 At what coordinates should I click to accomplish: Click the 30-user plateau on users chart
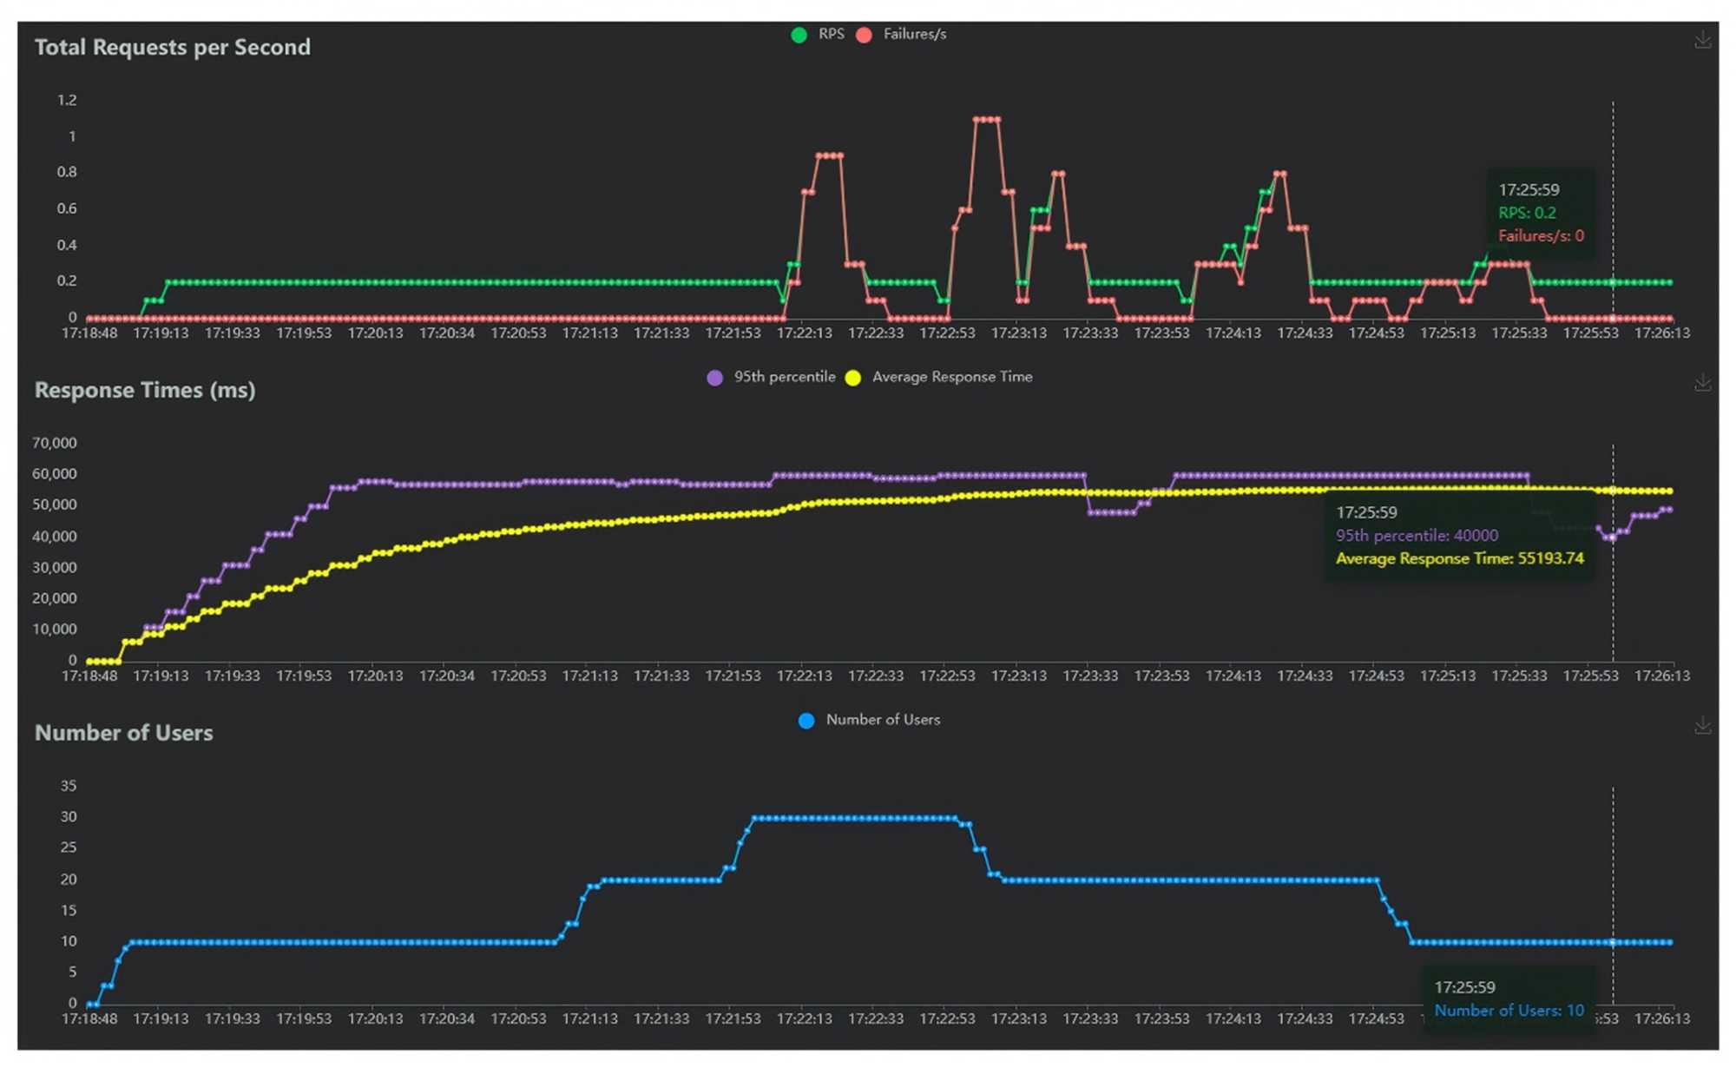pos(855,818)
